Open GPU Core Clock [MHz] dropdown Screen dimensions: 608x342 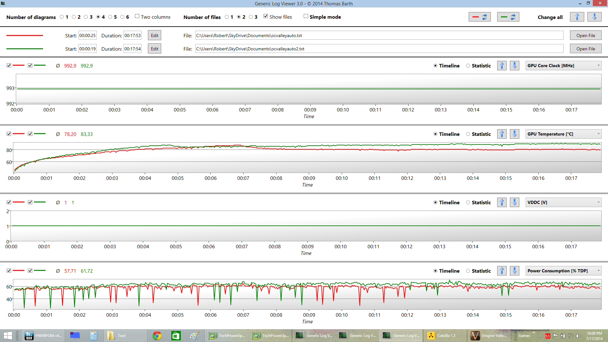coord(564,66)
